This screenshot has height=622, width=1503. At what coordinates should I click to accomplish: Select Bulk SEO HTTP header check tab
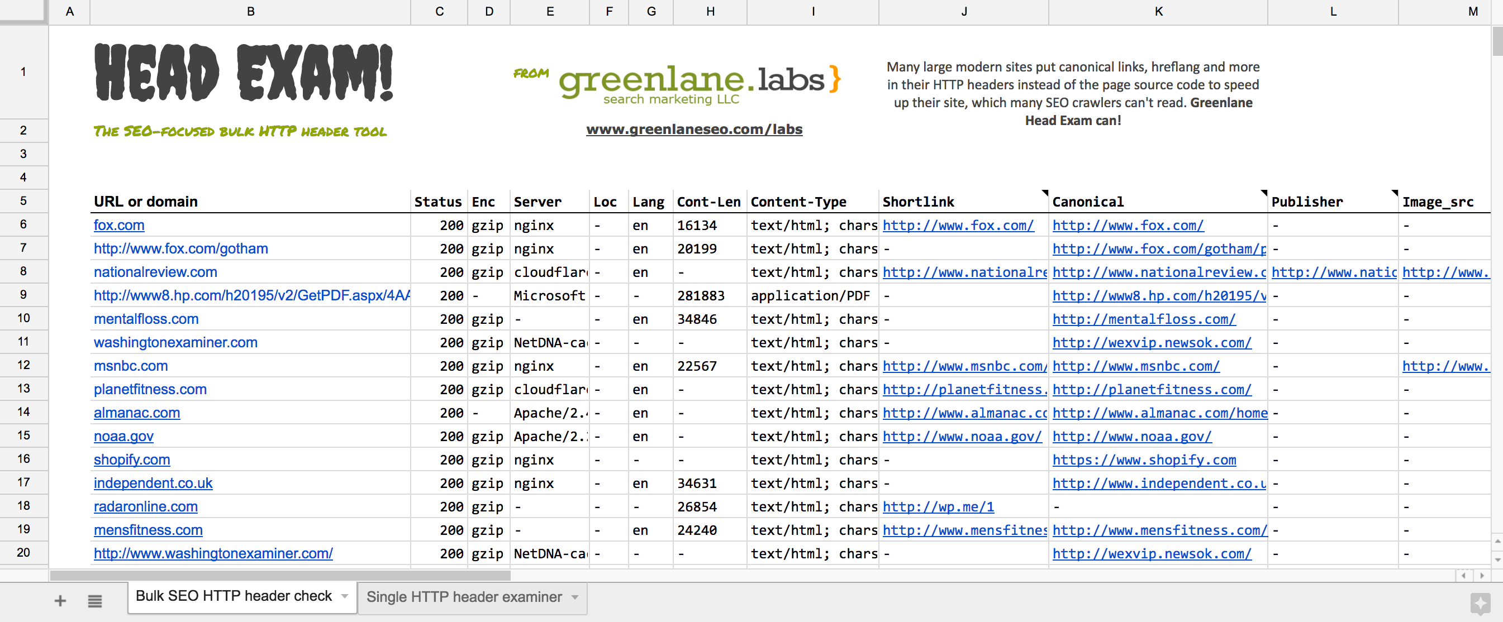coord(234,596)
